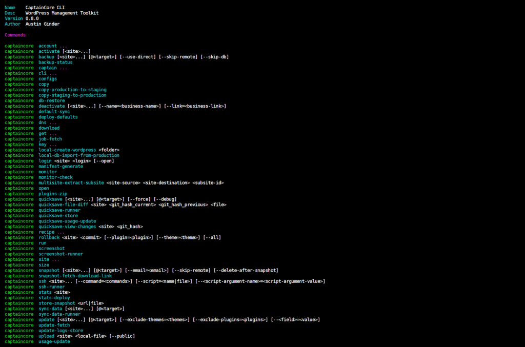Click the 'update-fetch' command
The width and height of the screenshot is (525, 347).
(x=54, y=325)
